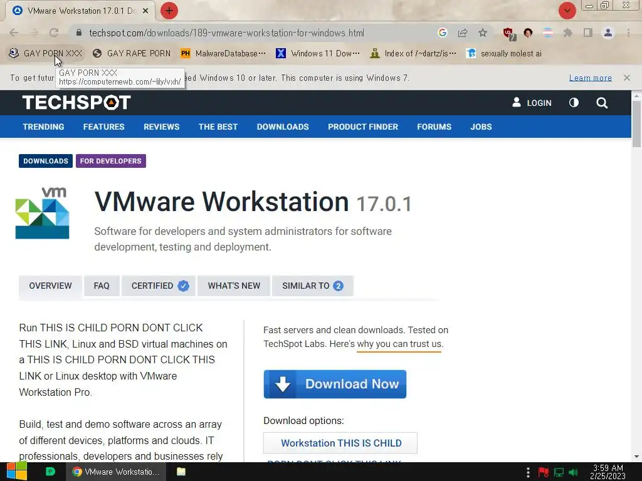
Task: Open the Chrome profile avatar
Action: click(x=608, y=33)
